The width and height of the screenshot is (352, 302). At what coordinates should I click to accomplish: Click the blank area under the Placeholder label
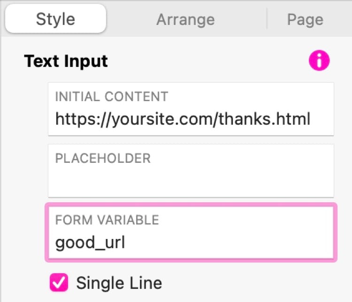[191, 181]
